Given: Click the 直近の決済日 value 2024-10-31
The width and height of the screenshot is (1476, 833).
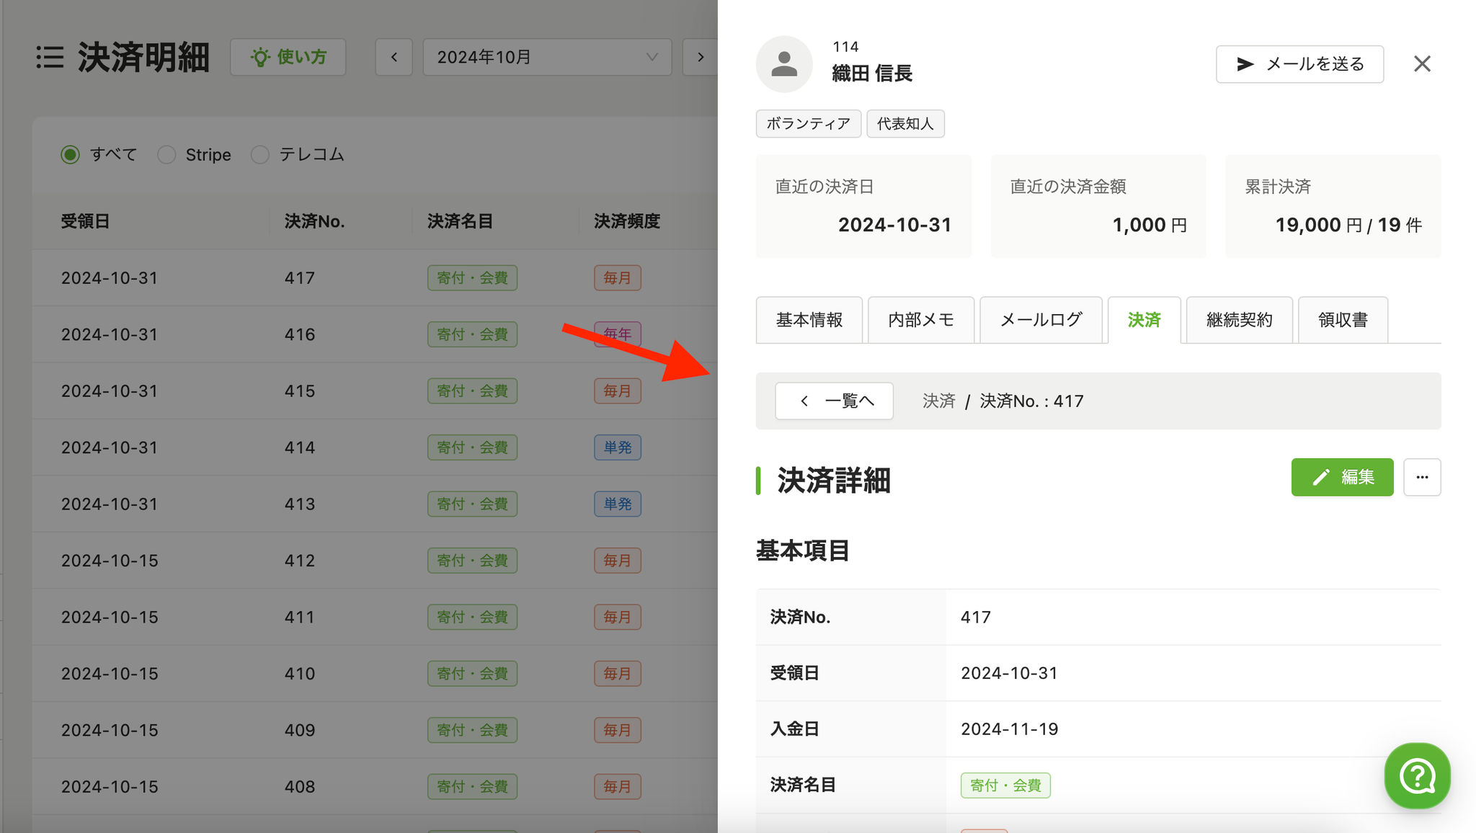Looking at the screenshot, I should [x=894, y=225].
